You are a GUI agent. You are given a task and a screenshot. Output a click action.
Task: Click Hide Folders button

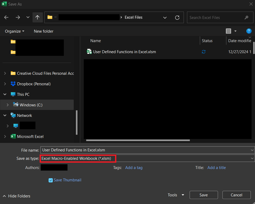pos(17,196)
